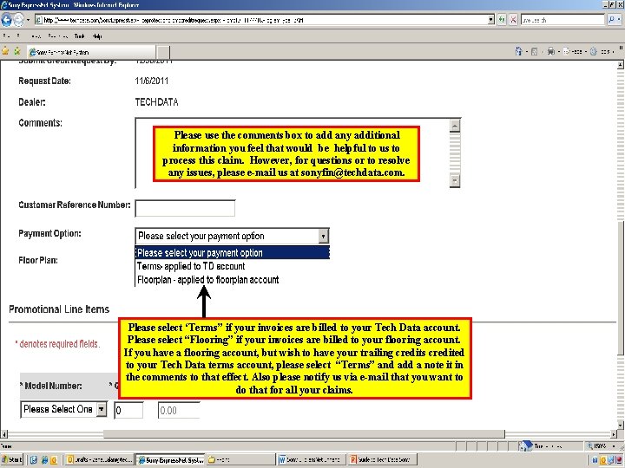Click the price field showing 0.00
The image size is (625, 468).
point(179,410)
